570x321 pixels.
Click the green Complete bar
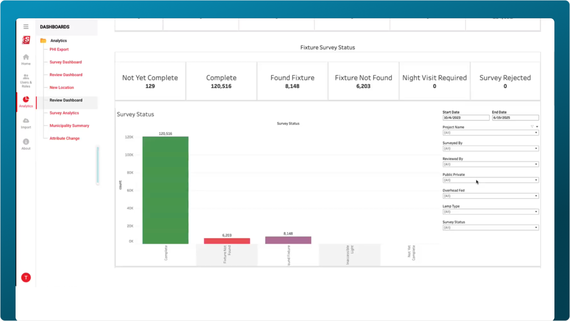click(x=165, y=190)
